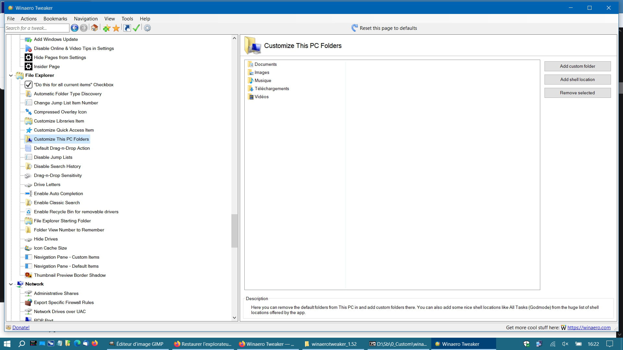Click Remove selected button
Screen dimensions: 623x350
coord(578,93)
